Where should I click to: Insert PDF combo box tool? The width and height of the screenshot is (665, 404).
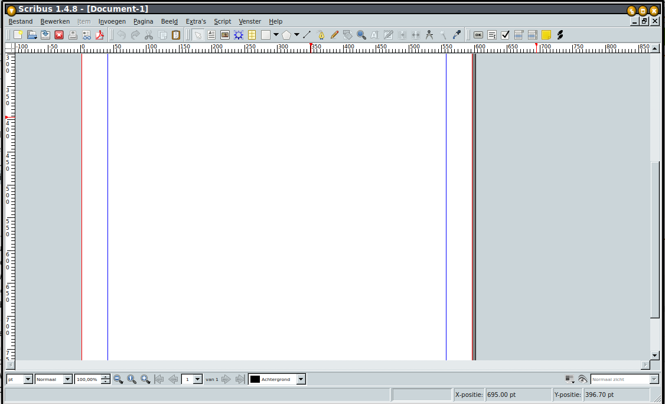point(519,35)
